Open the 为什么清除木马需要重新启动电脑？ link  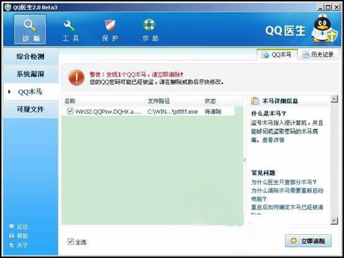(x=287, y=195)
